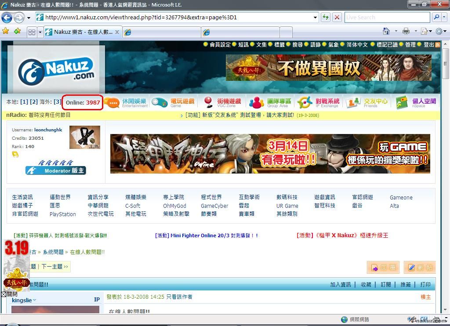
Task: Expand the tab list dropdown arrow
Action: click(40, 32)
